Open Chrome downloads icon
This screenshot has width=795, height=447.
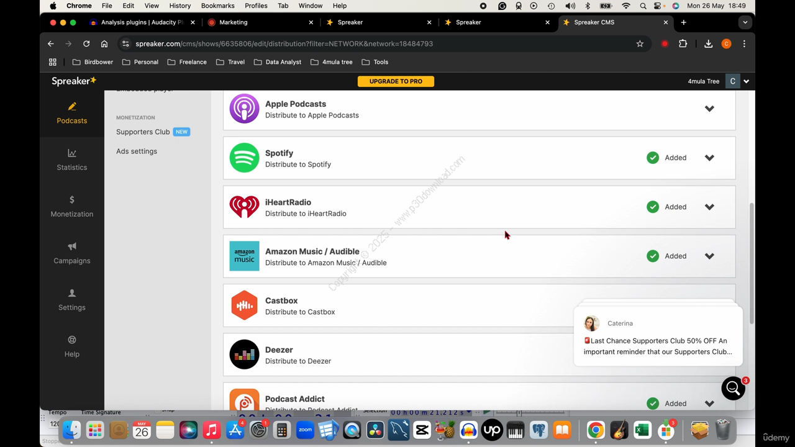pyautogui.click(x=708, y=43)
